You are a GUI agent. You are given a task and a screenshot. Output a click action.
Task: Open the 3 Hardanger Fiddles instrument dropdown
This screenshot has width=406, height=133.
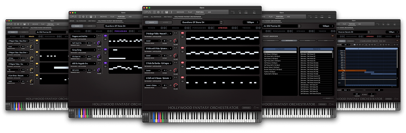click(159, 34)
